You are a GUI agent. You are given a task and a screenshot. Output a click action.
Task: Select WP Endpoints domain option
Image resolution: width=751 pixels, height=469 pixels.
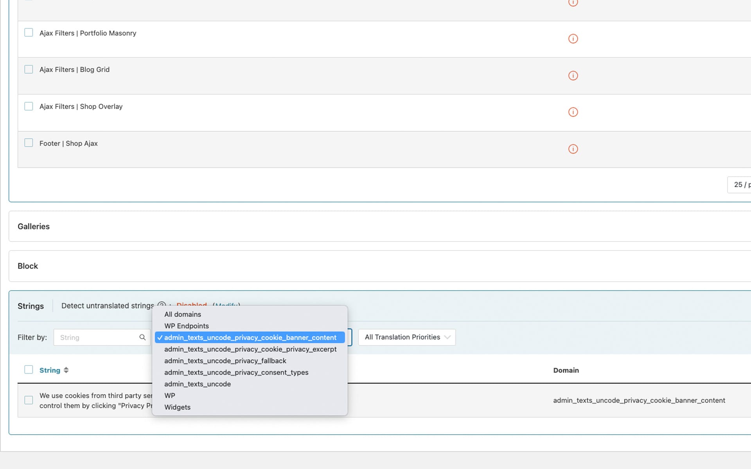(x=187, y=326)
